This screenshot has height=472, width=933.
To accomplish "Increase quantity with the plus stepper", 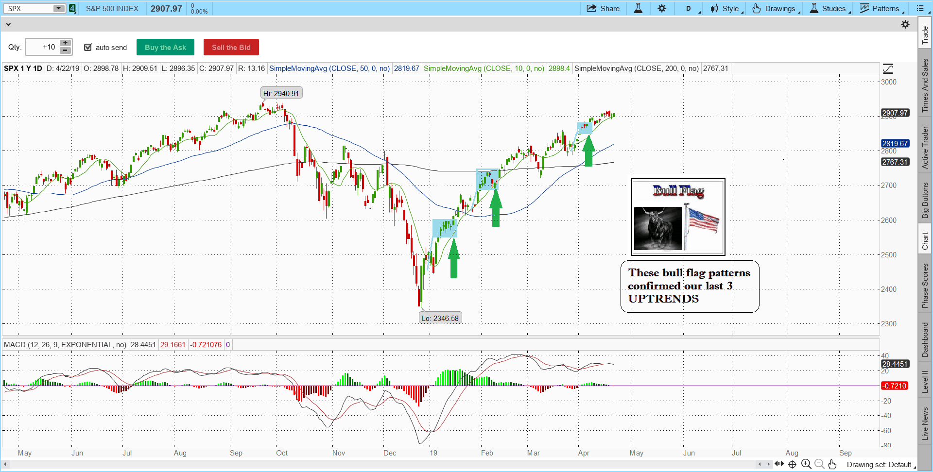I will pos(65,43).
